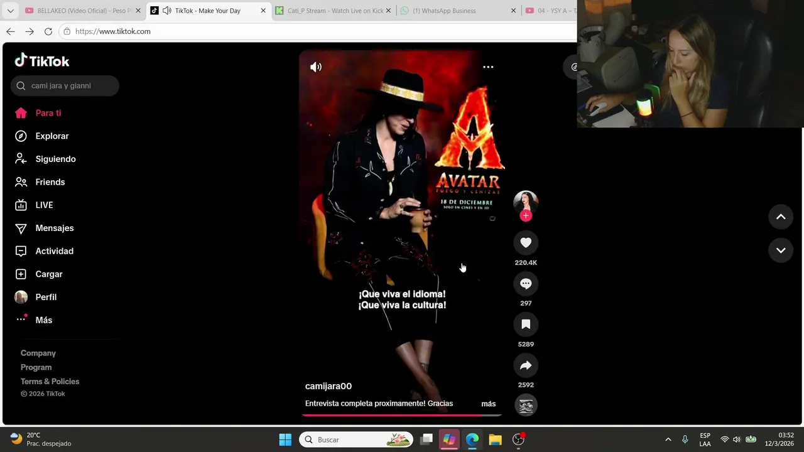Click the address bar URL
The width and height of the screenshot is (804, 452).
tap(113, 31)
